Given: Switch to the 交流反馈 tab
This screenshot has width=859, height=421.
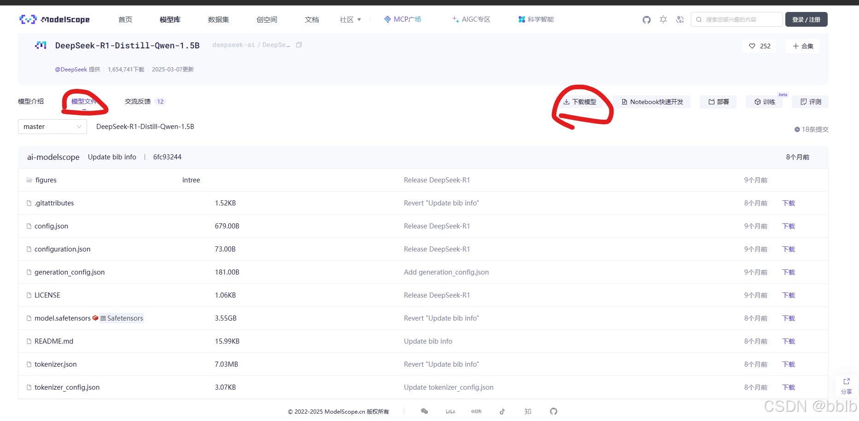Looking at the screenshot, I should [145, 101].
